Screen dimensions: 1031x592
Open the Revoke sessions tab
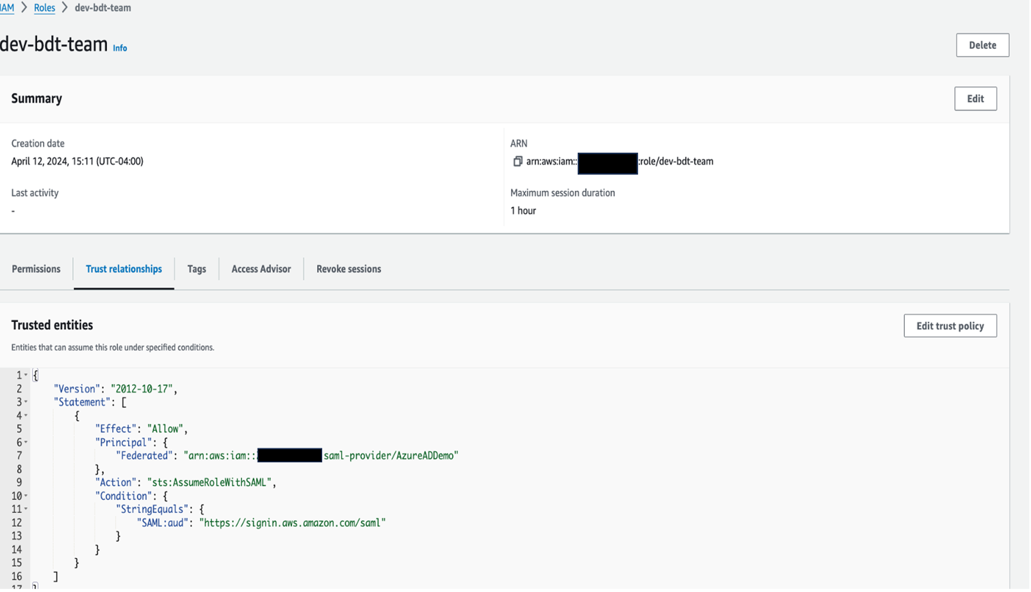349,268
